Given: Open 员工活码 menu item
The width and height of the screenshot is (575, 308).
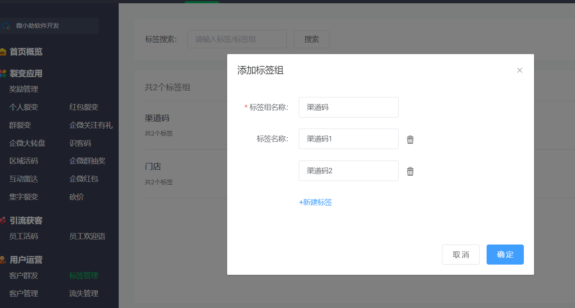Looking at the screenshot, I should point(24,236).
